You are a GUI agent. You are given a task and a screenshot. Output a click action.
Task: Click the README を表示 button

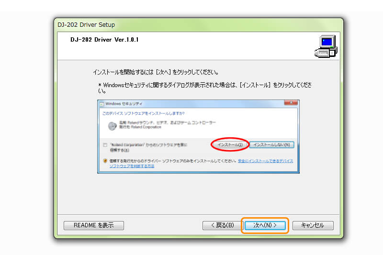(x=94, y=225)
